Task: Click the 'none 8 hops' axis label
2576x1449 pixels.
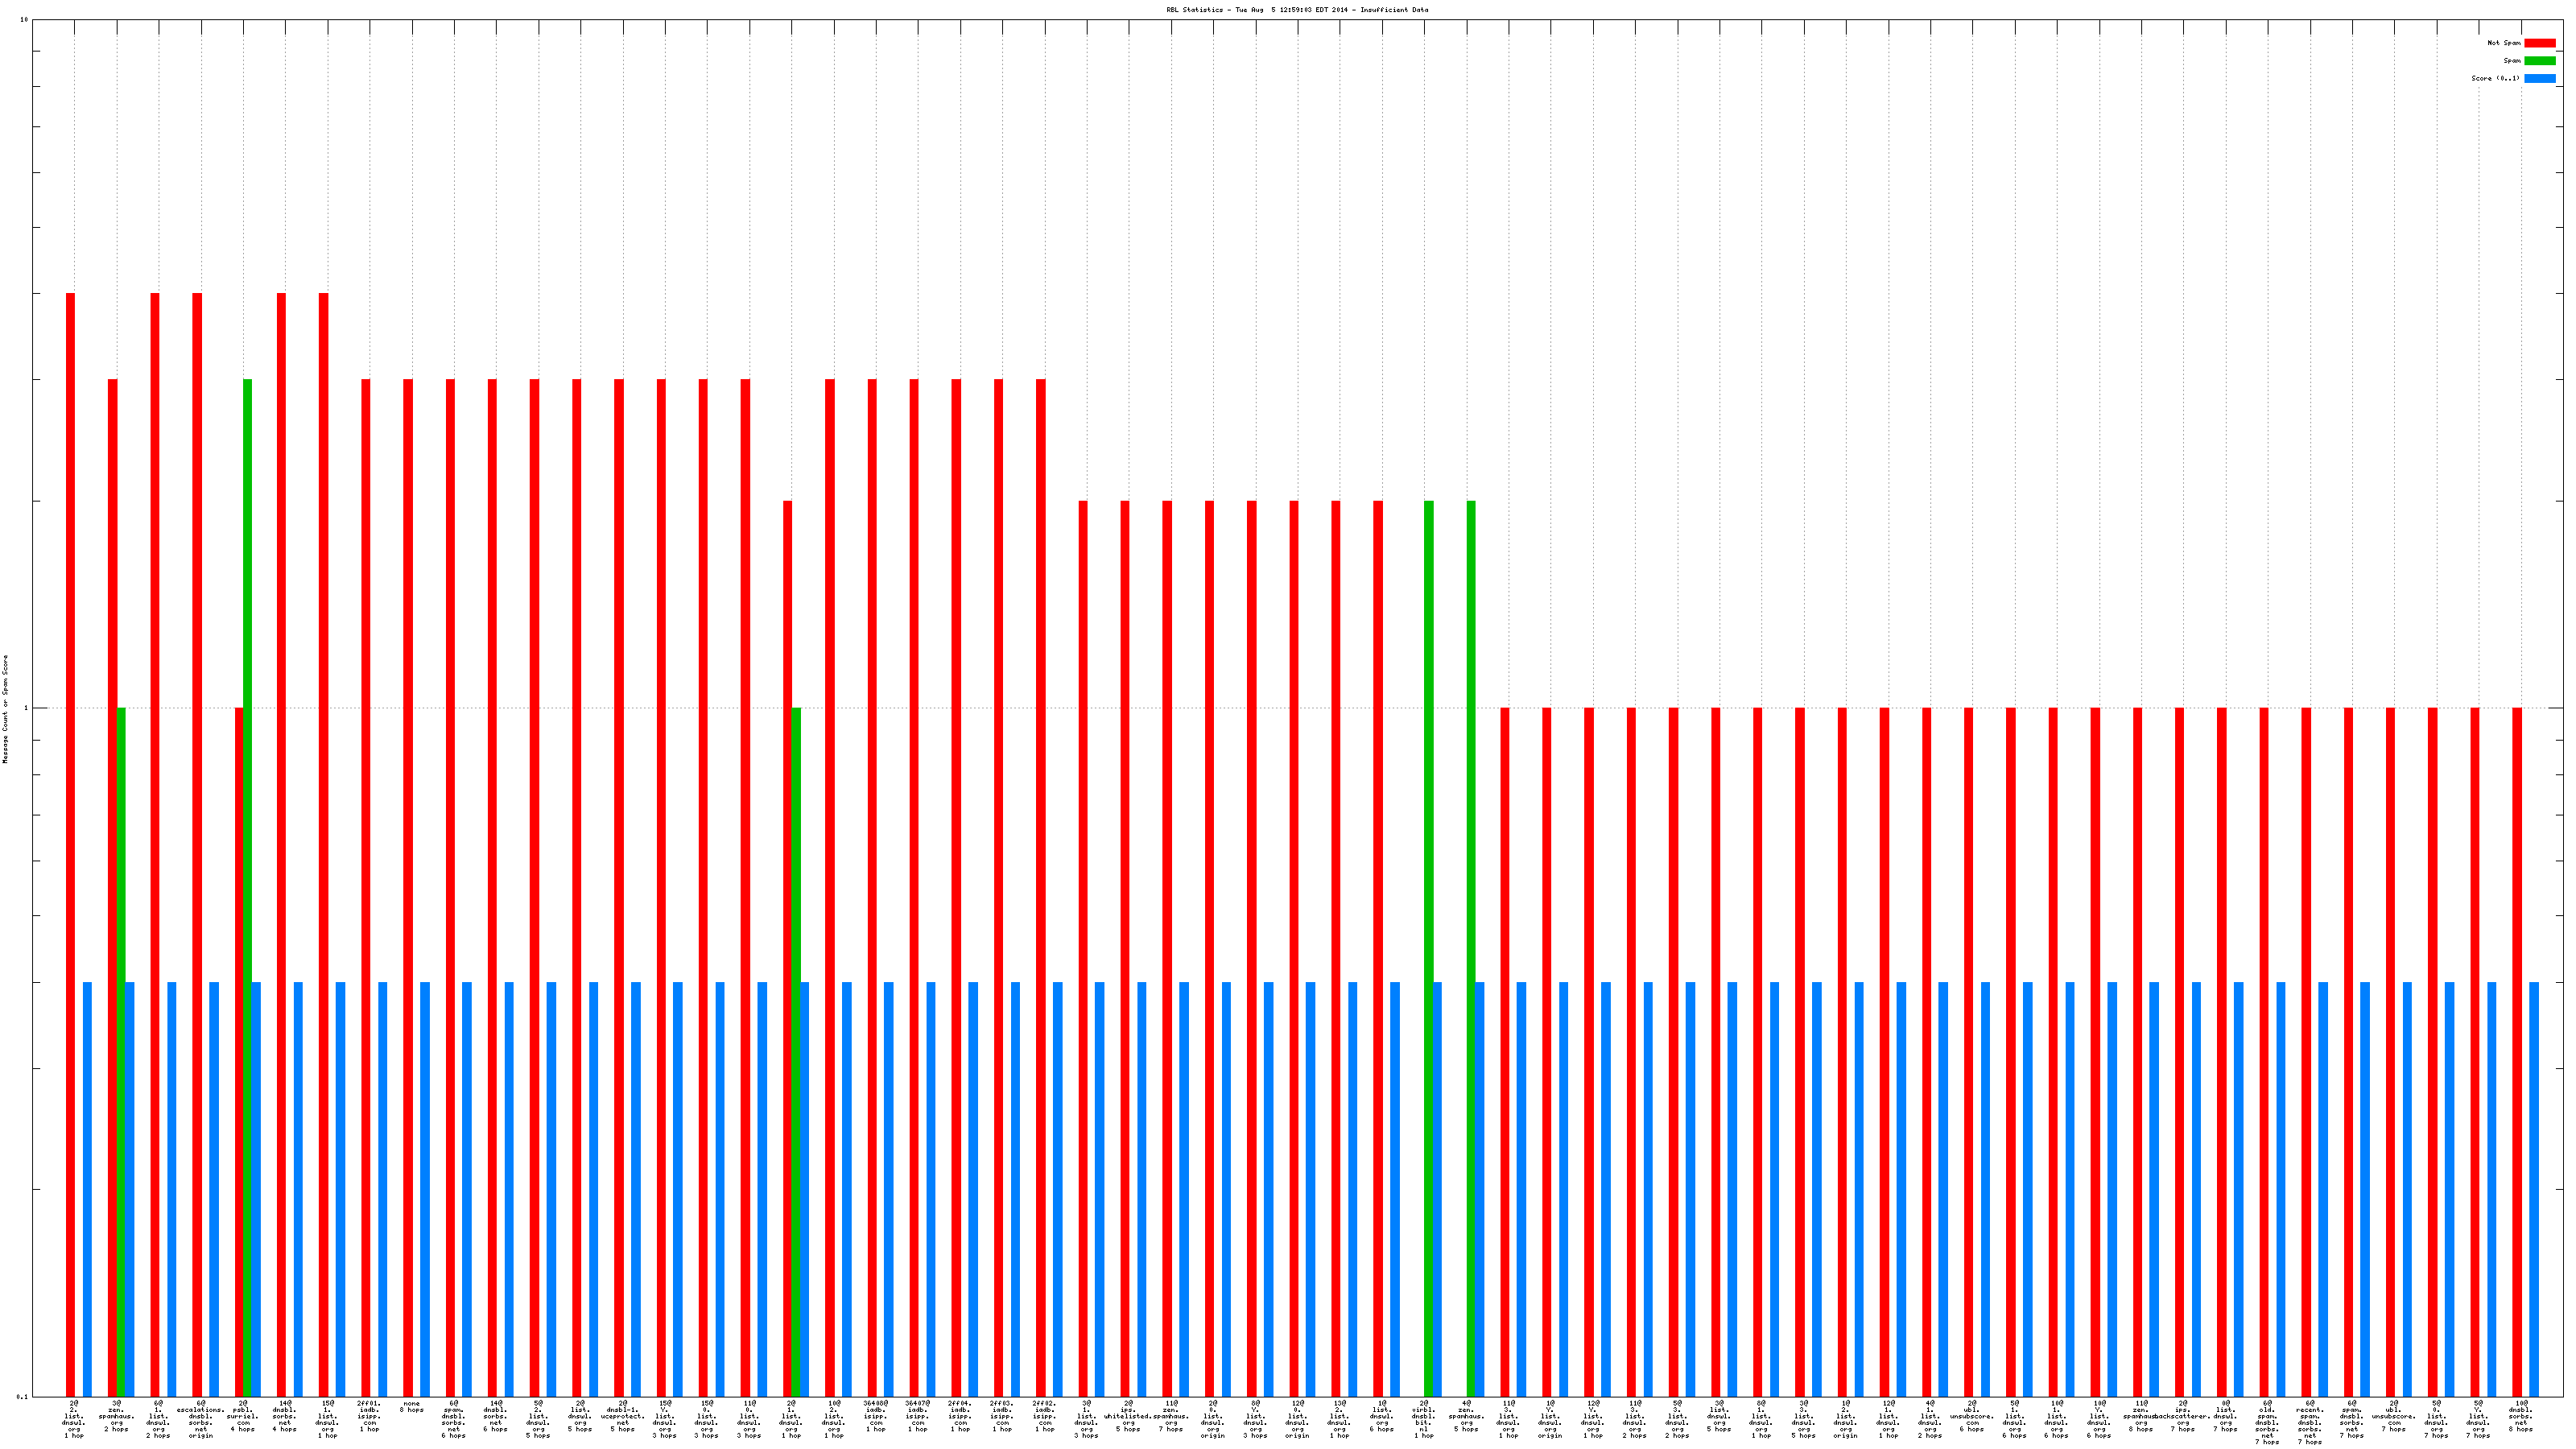Action: 412,1406
